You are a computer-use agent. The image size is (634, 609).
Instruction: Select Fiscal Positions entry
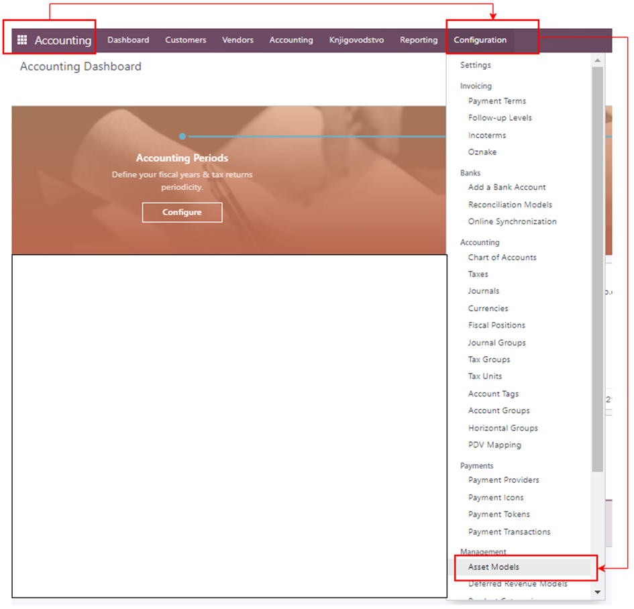tap(496, 325)
